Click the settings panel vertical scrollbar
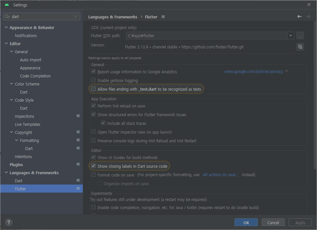317x230 pixels. [315, 97]
